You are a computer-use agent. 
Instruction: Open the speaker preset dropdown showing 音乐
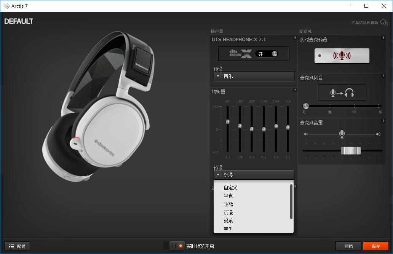(x=254, y=76)
